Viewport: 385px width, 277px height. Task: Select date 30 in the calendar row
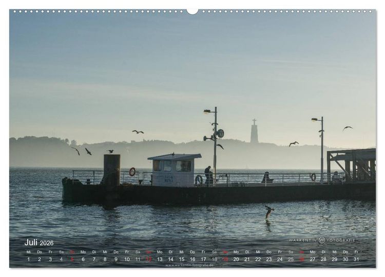(x=345, y=259)
